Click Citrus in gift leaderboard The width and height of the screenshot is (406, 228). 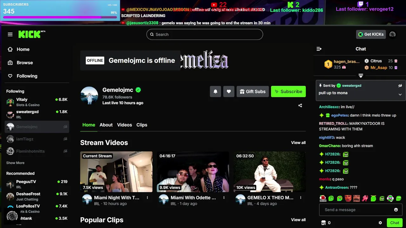point(376,61)
